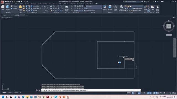The width and height of the screenshot is (177, 99).
Task: Click the Smooth Object mesh tool
Action: 20,8
